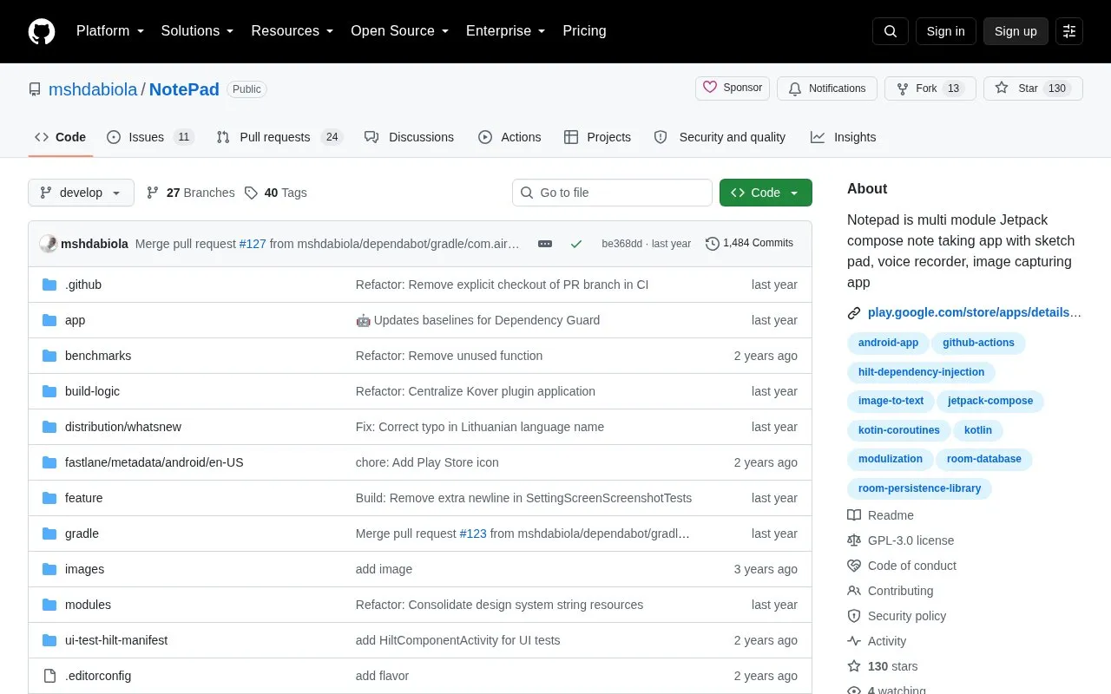Click the Sponsor heart button

[x=733, y=88]
